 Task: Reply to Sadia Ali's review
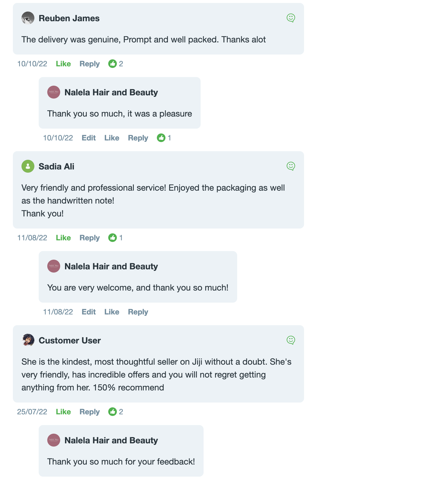tap(89, 238)
